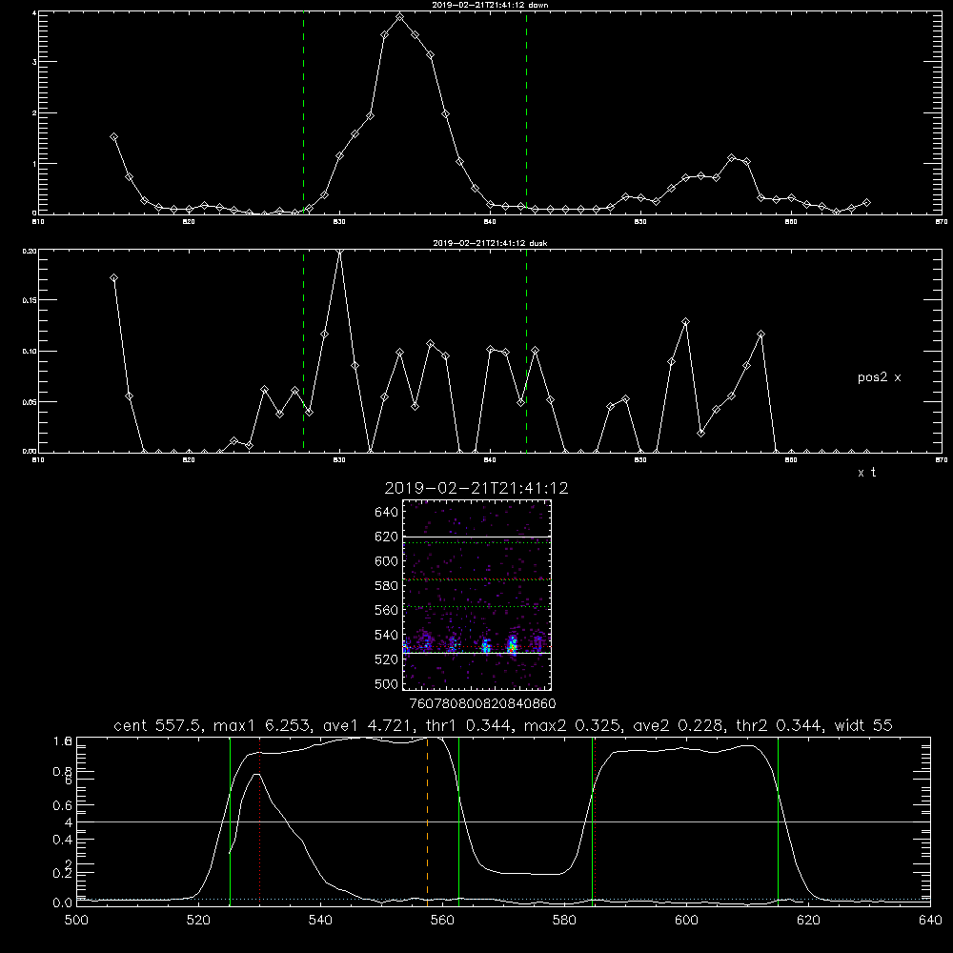This screenshot has width=953, height=953.
Task: Click the upper white horizontal line near 620 in spectrogram
Action: pos(476,537)
